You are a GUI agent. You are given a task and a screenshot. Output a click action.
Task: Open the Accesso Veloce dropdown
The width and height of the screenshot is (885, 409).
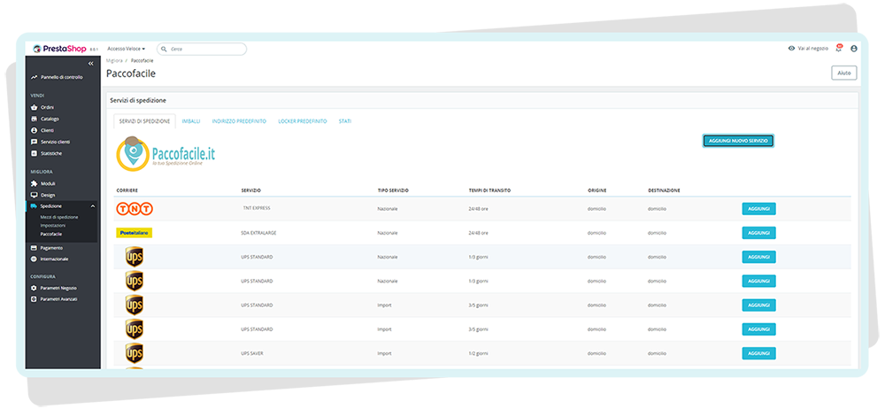click(x=126, y=50)
